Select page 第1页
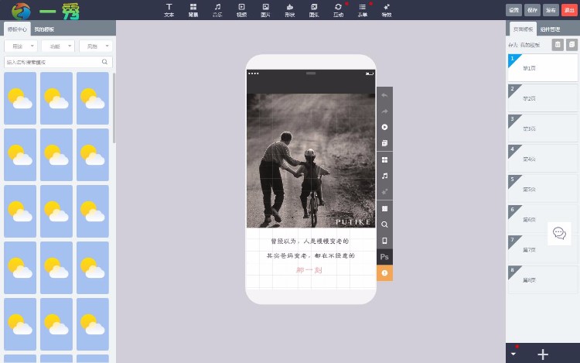This screenshot has width=580, height=363. click(543, 67)
